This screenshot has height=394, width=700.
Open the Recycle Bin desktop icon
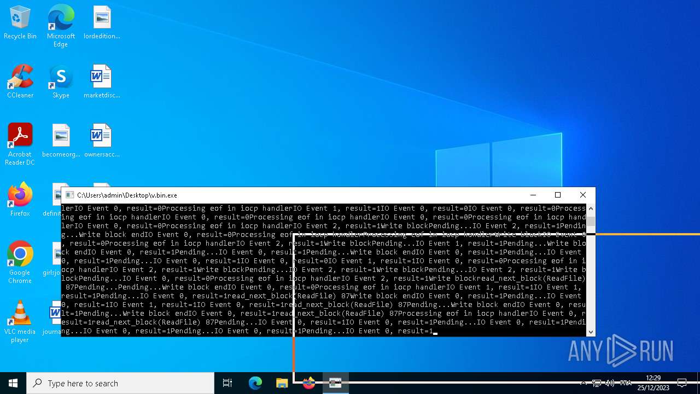click(x=20, y=23)
